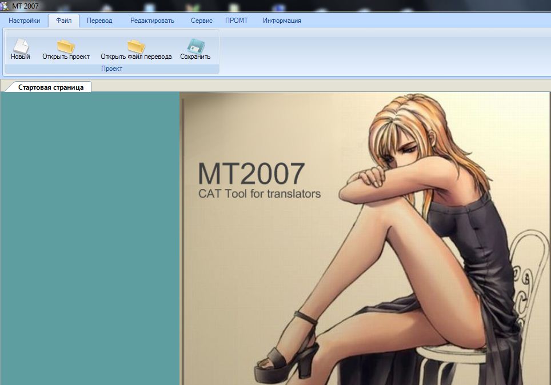Select the Файл ribbon tab

pyautogui.click(x=63, y=21)
